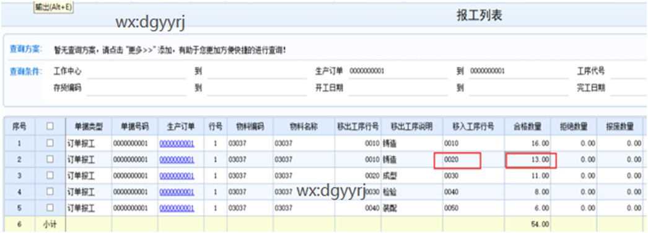
Task: Select the 0040 move-in operation cell in row 4
Action: [473, 191]
